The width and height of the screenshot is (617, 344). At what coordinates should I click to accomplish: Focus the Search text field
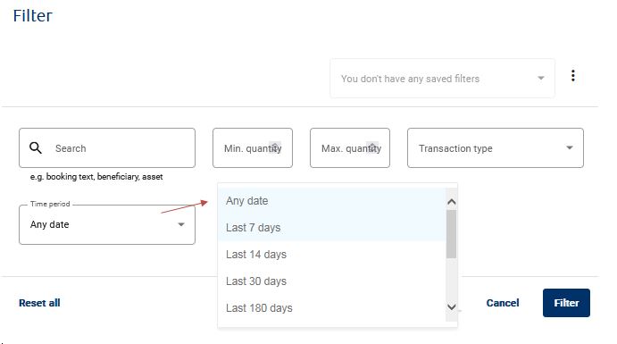click(x=107, y=148)
